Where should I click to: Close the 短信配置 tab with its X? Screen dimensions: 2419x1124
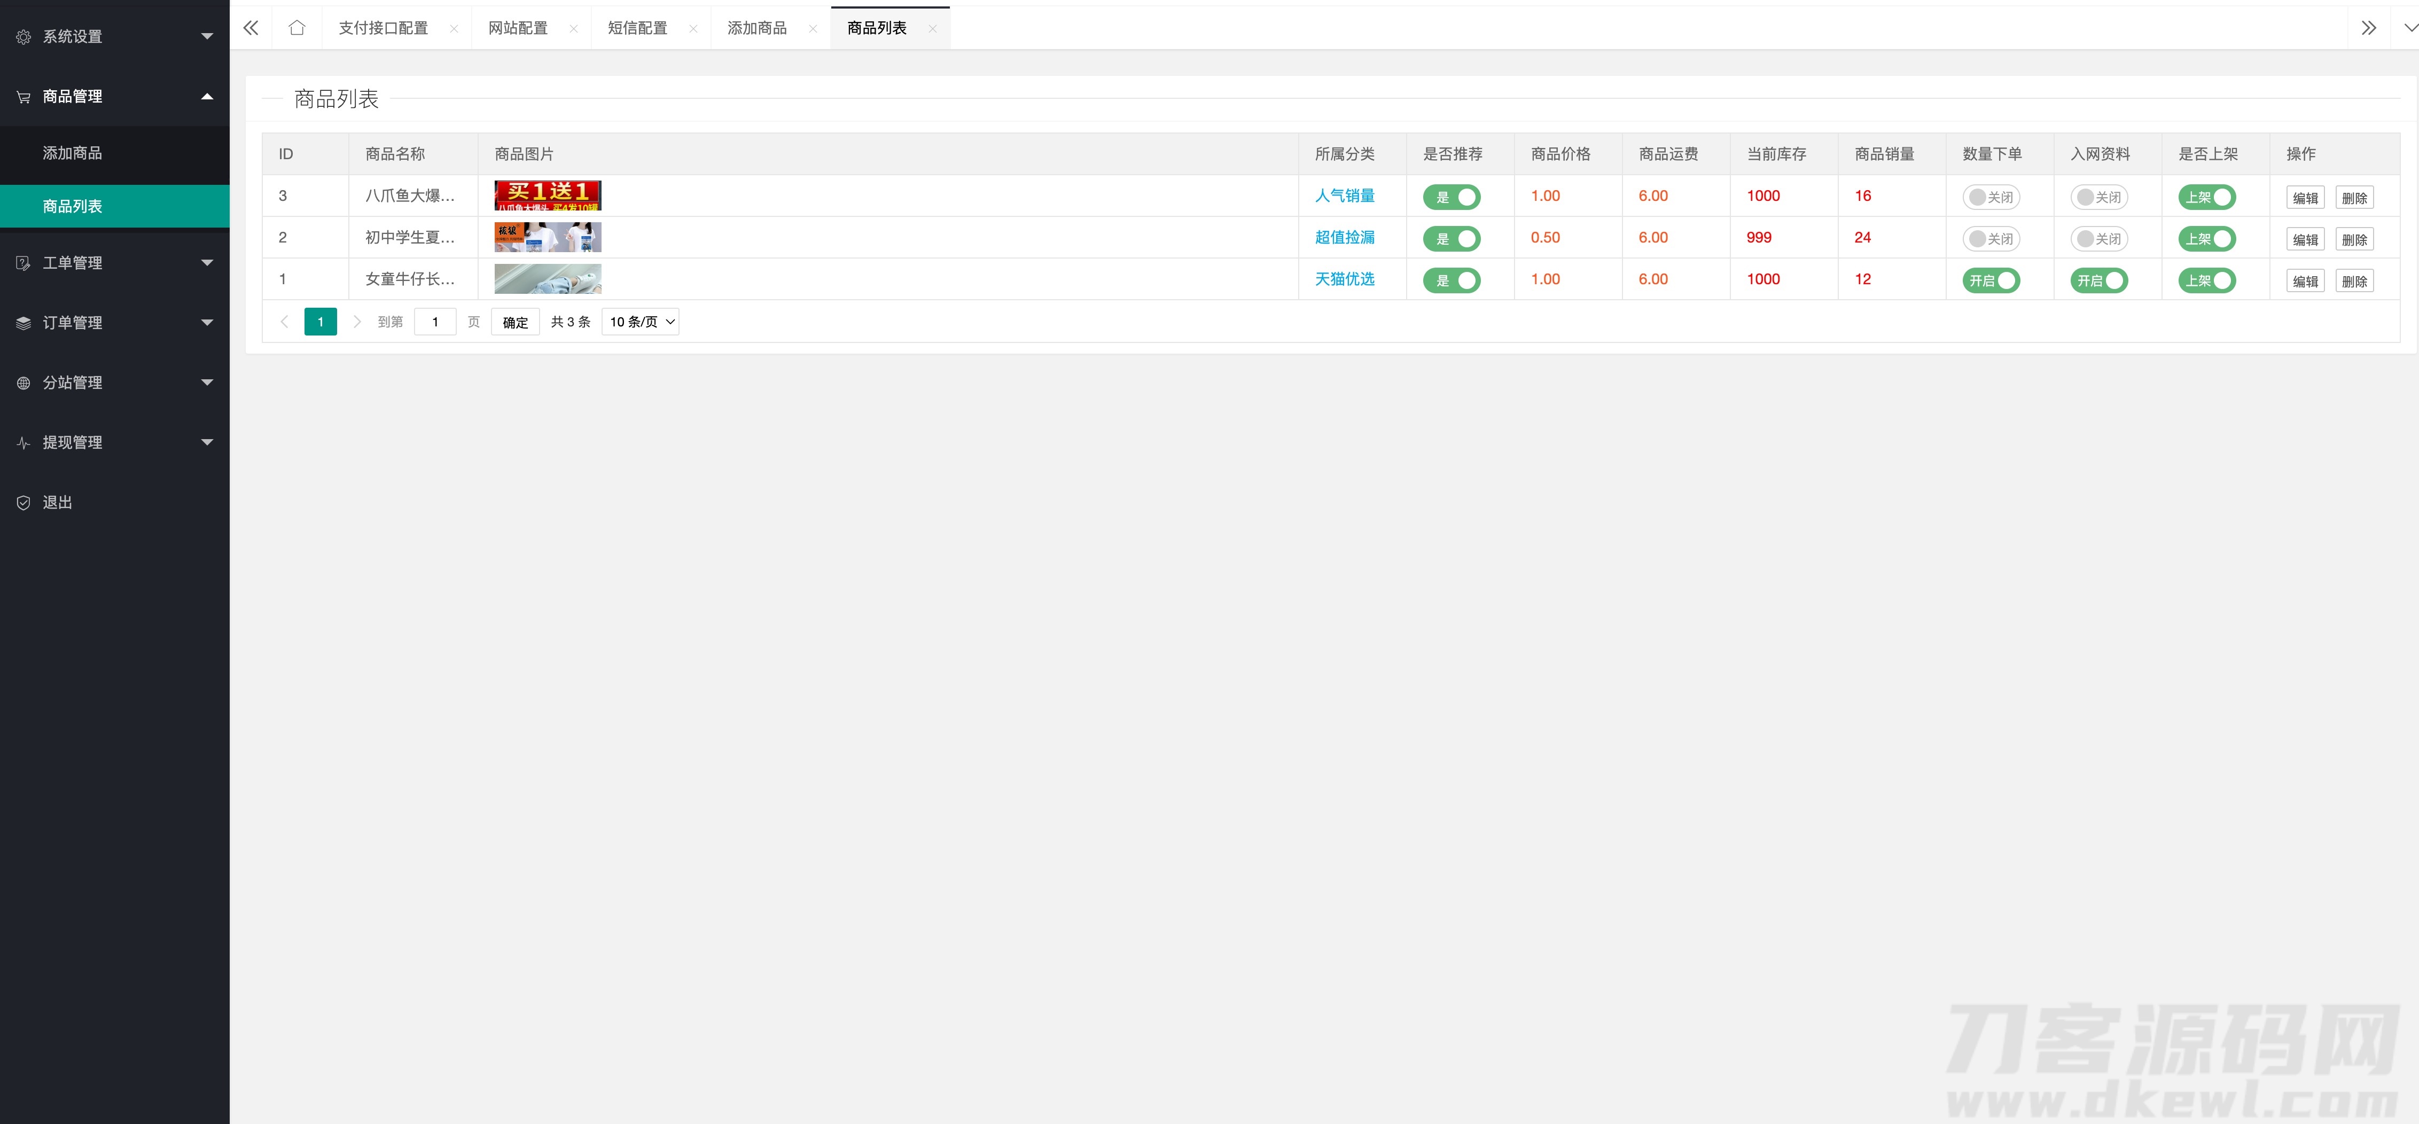tap(693, 29)
